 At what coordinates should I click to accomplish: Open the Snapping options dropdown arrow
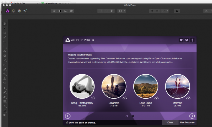click(167, 11)
